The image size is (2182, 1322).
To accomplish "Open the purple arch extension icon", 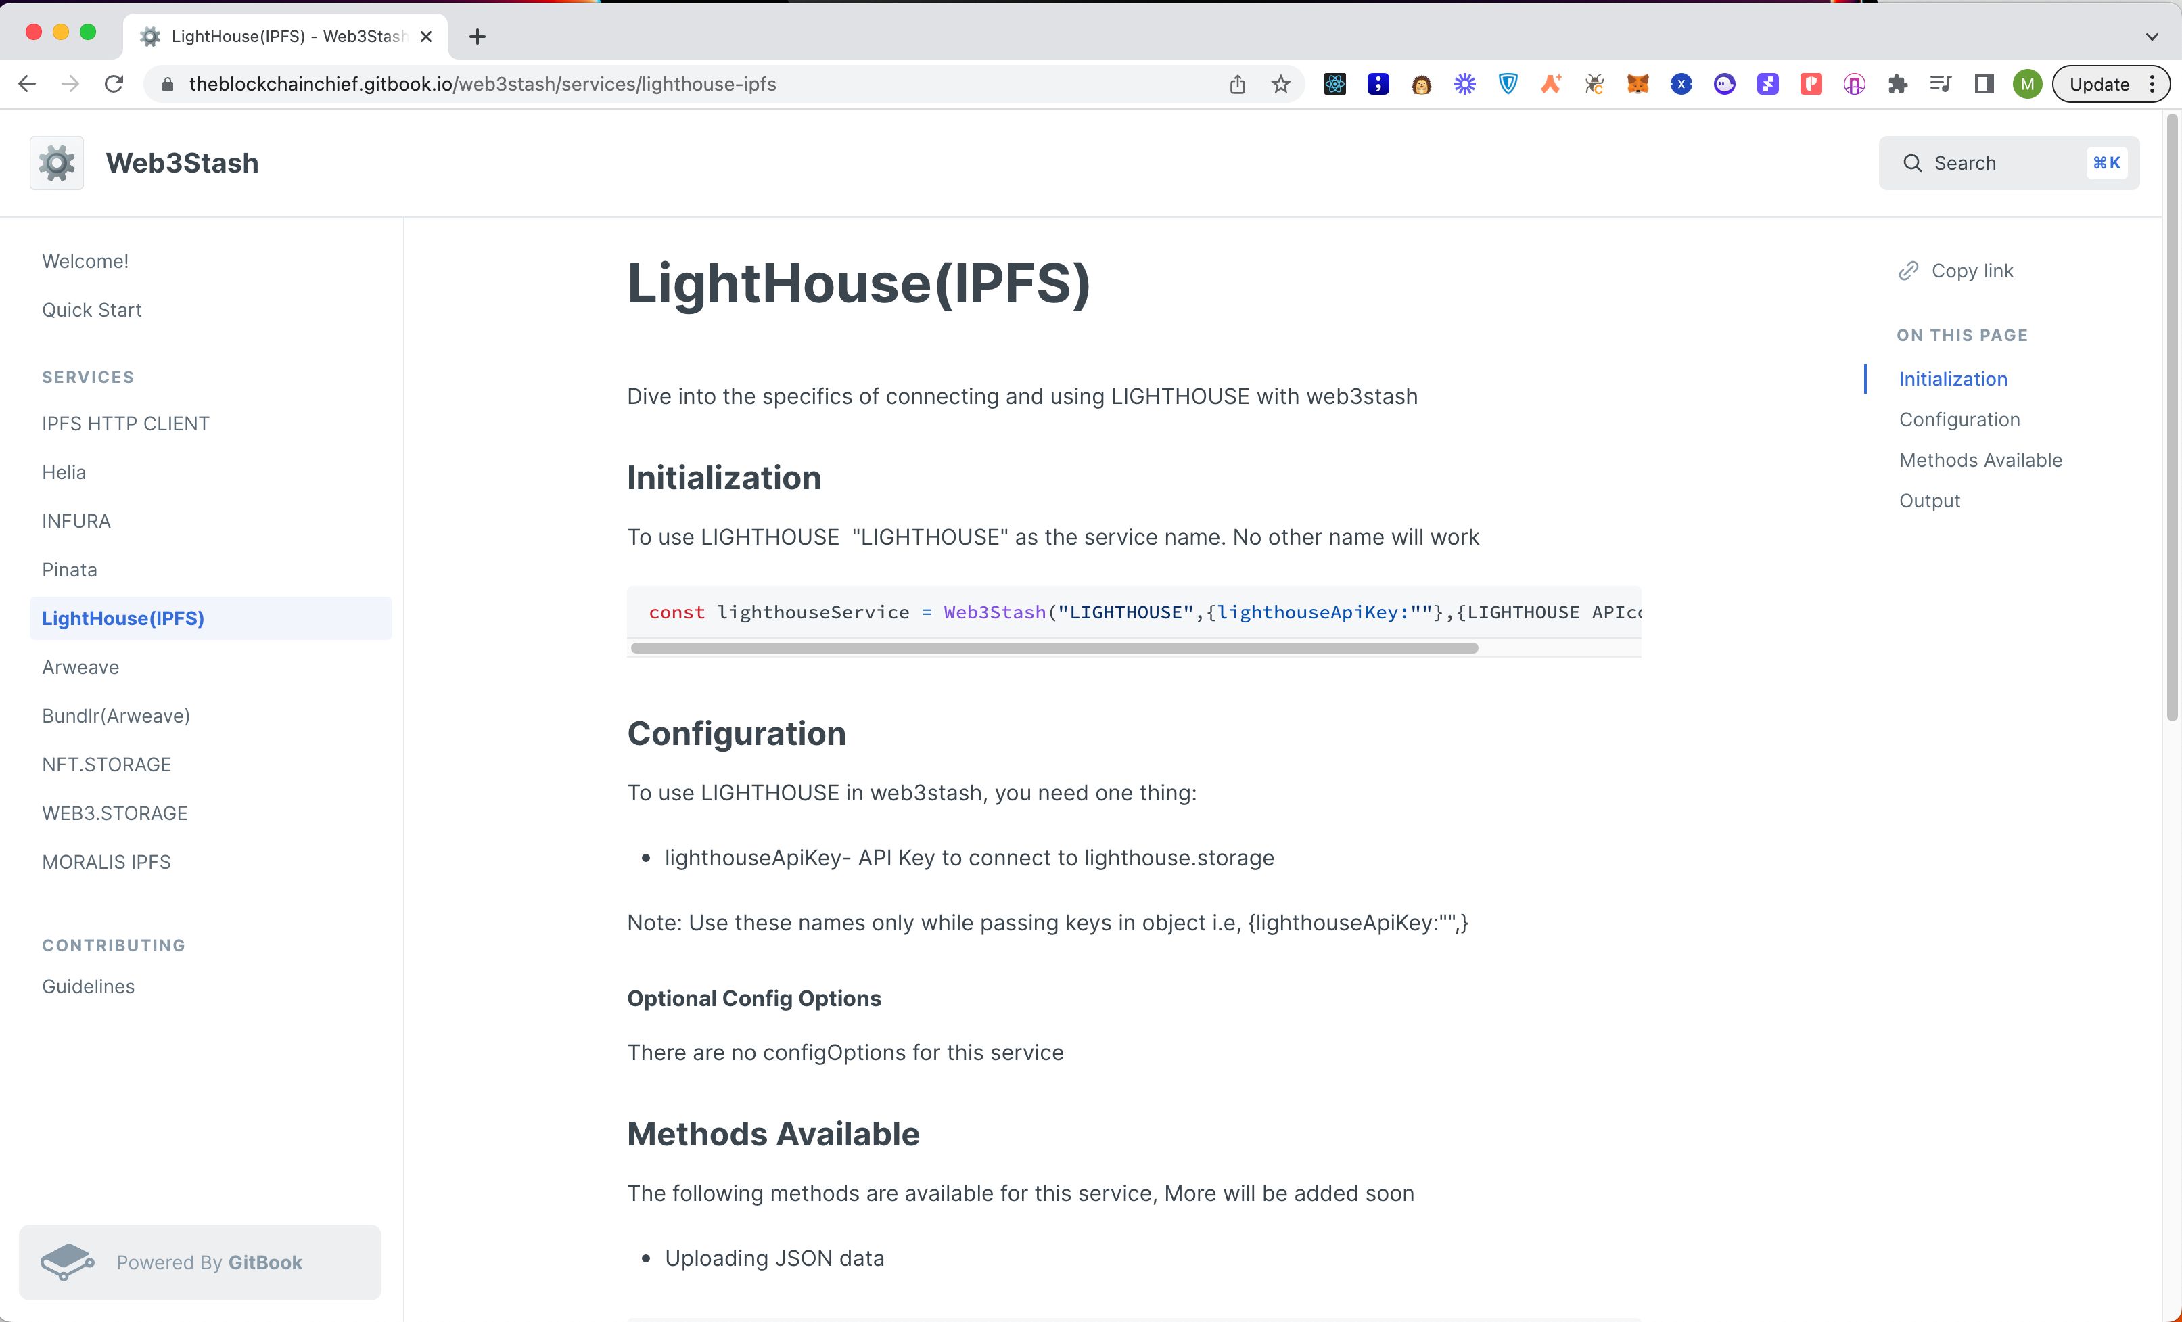I will (1855, 84).
